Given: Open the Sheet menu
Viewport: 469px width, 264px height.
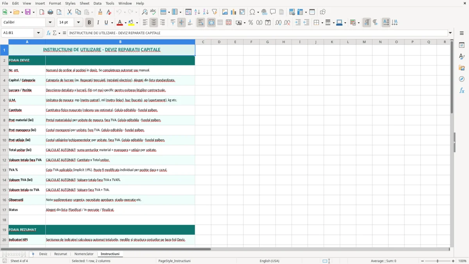Looking at the screenshot, I should (x=84, y=3).
